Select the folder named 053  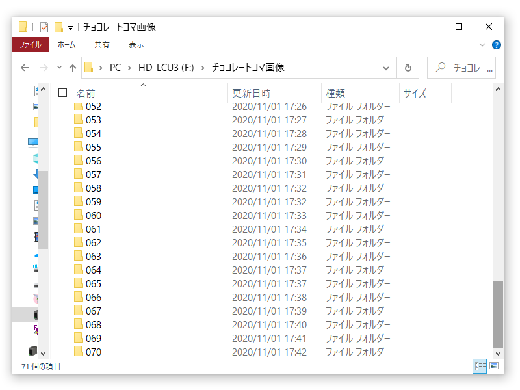93,120
